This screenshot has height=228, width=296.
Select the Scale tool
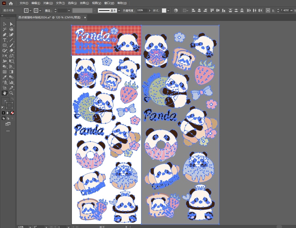(x=11, y=56)
